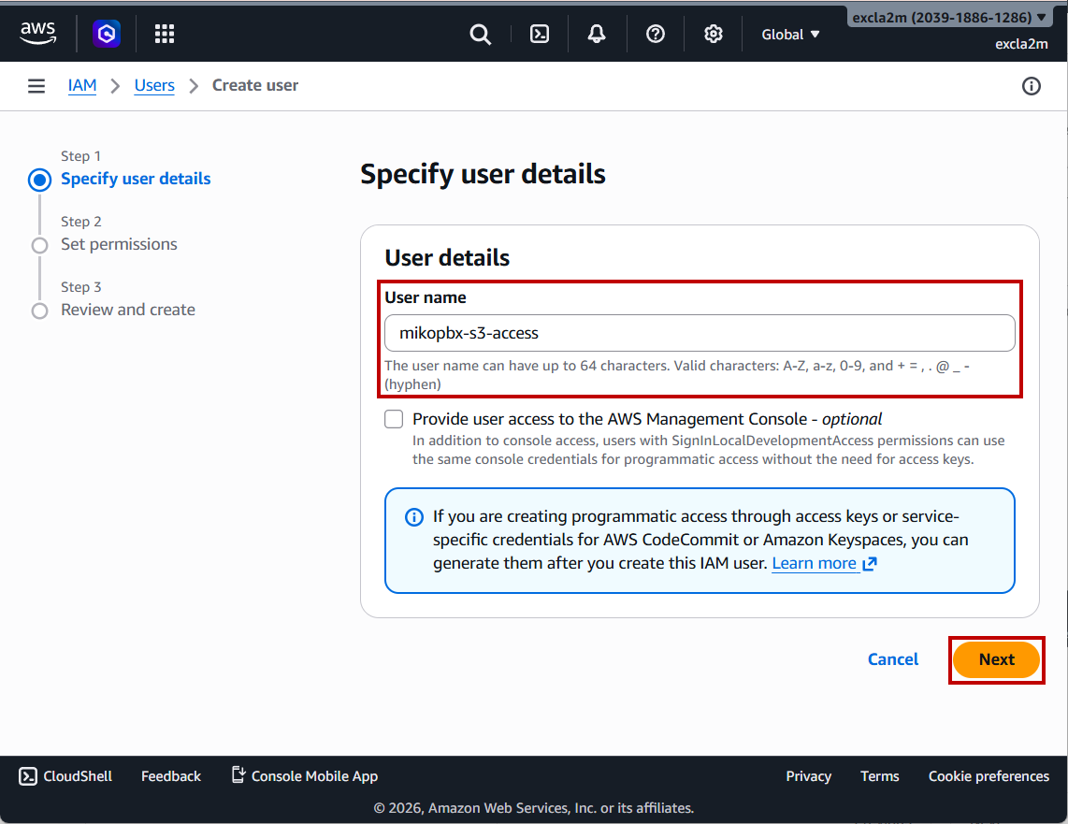The width and height of the screenshot is (1068, 824).
Task: Click the AWS logo home icon
Action: click(x=37, y=35)
